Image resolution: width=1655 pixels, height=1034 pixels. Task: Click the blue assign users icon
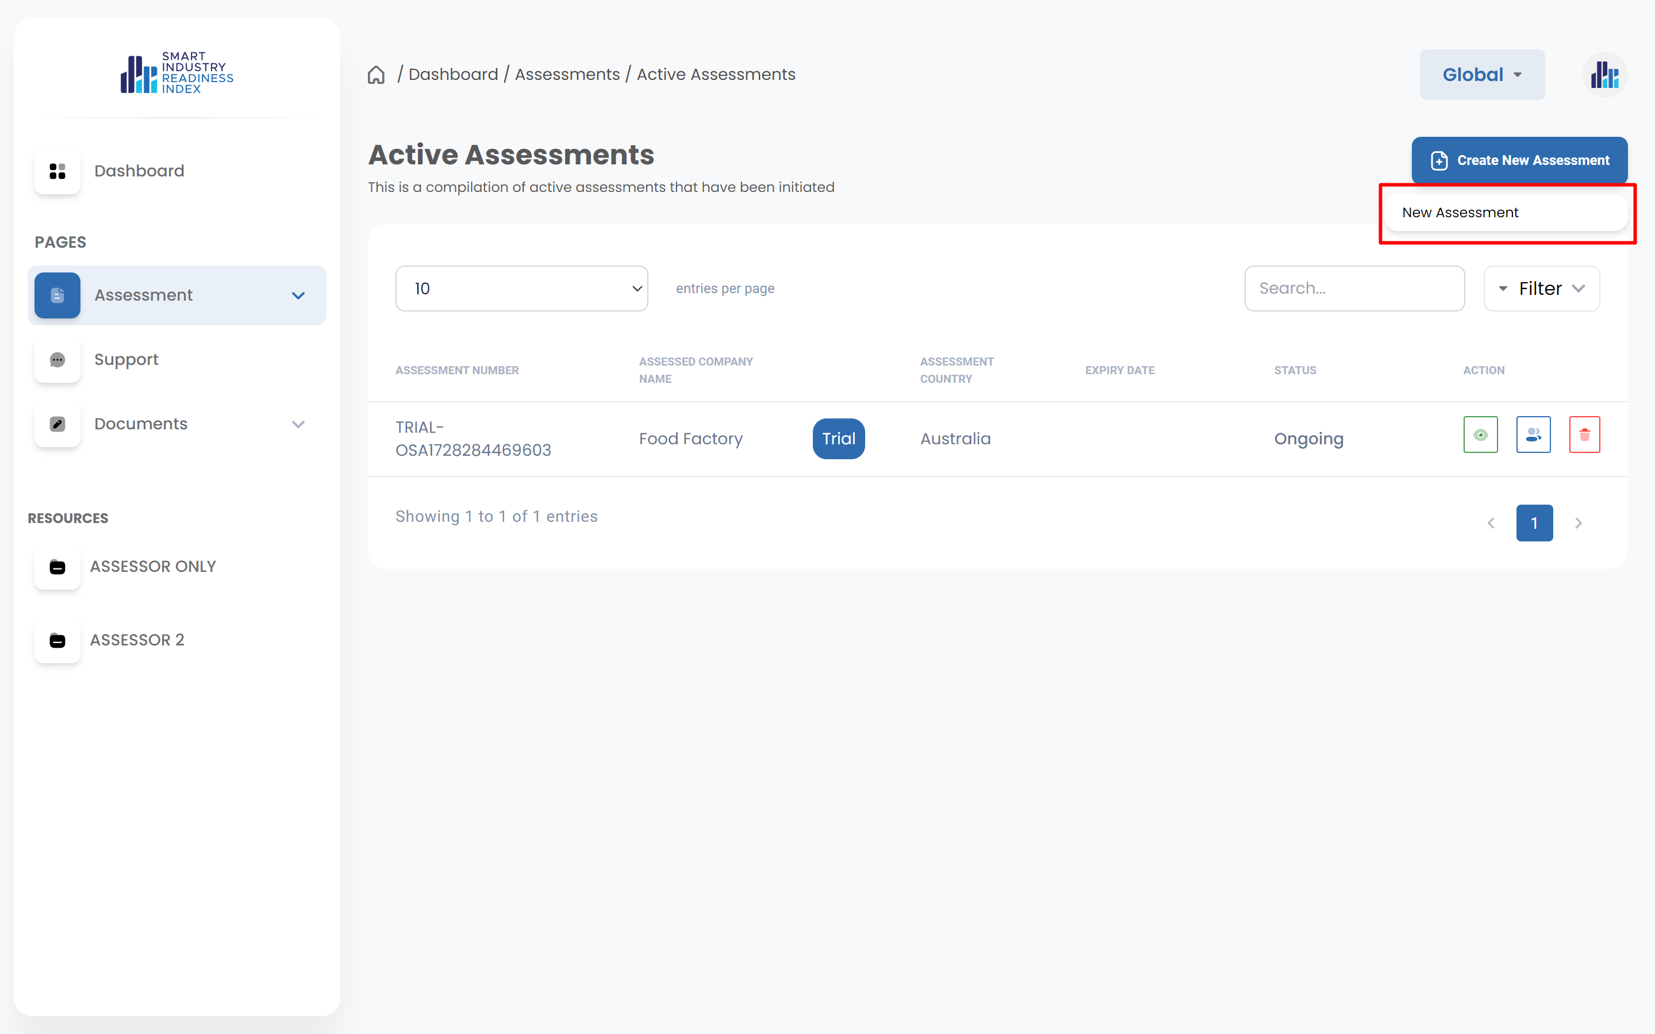click(x=1533, y=435)
